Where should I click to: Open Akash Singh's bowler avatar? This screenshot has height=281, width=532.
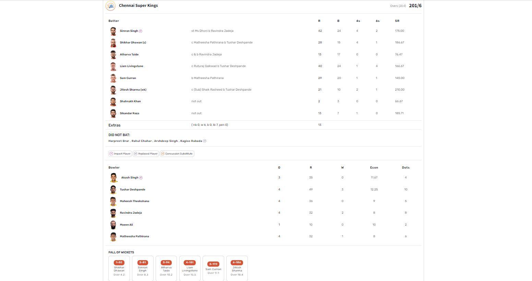pos(114,178)
